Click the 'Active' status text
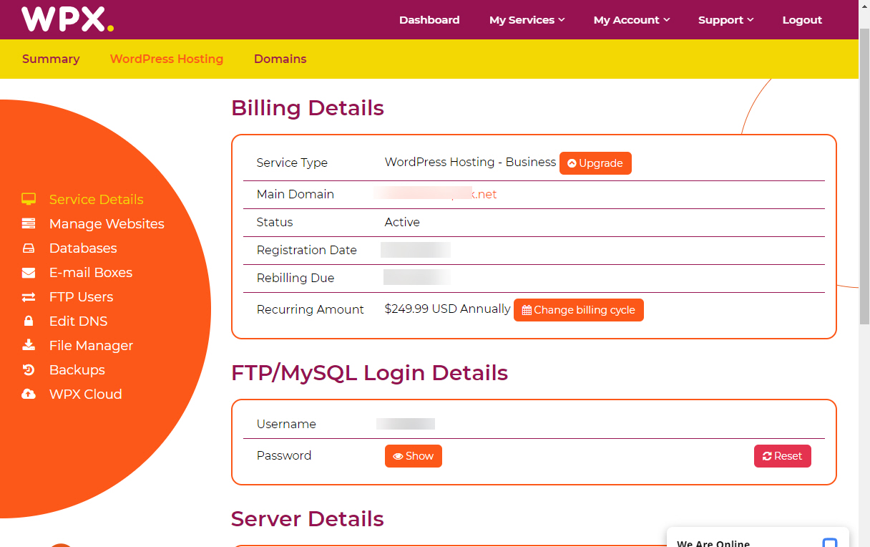Screen dimensions: 870x547 tap(402, 223)
